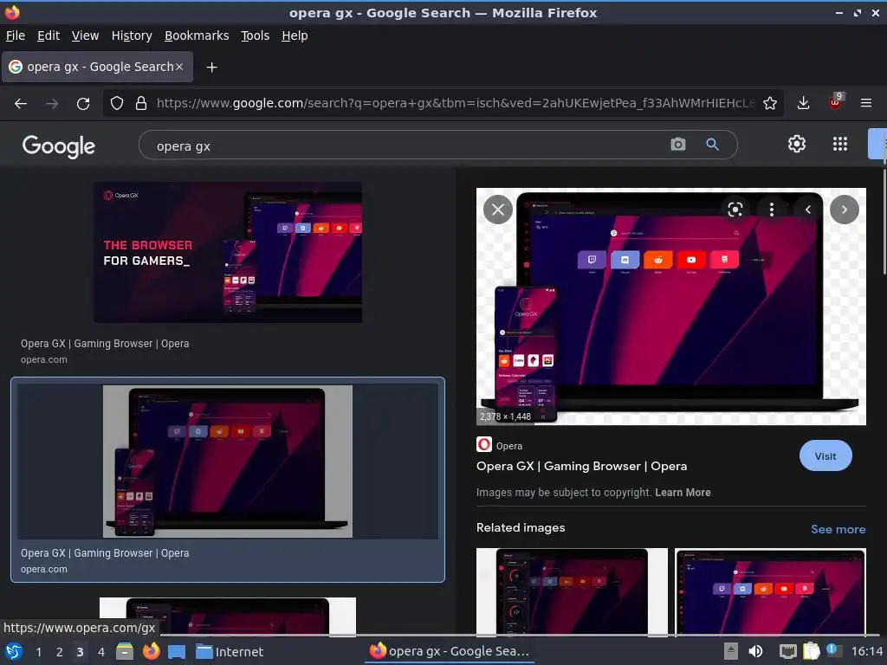887x665 pixels.
Task: Open a new browser tab
Action: 211,68
